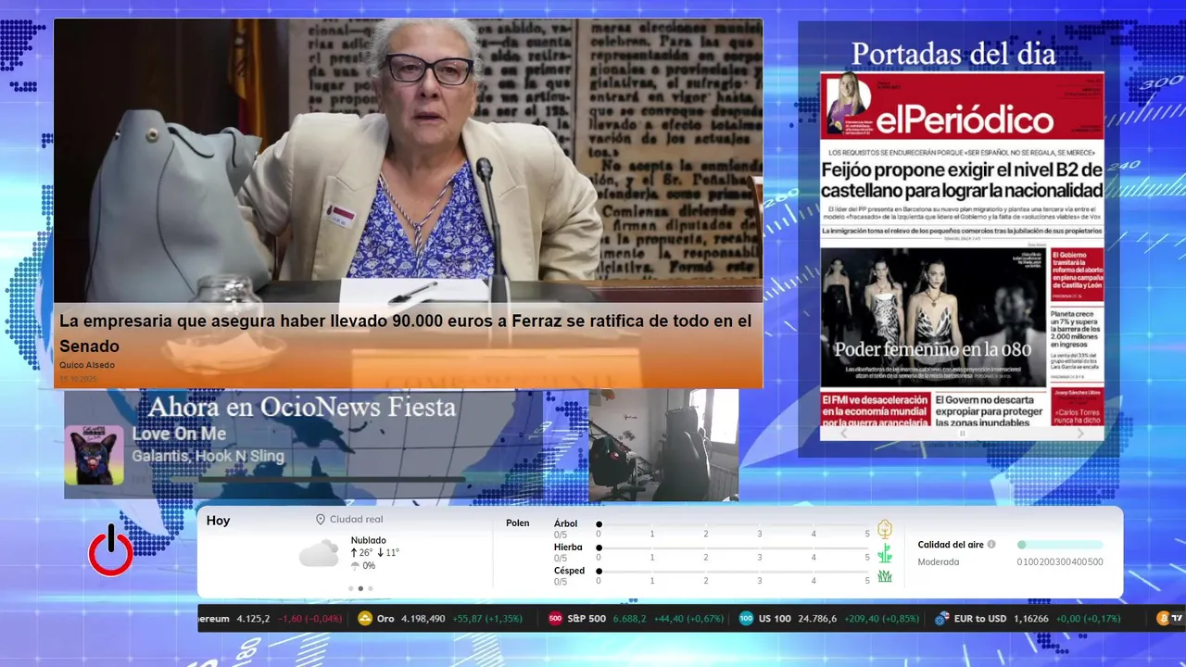Image resolution: width=1186 pixels, height=667 pixels.
Task: Click artist text Galantis, Hook N Sling
Action: click(x=208, y=456)
